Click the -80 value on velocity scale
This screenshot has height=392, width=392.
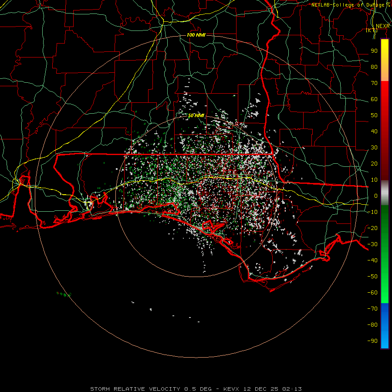point(372,325)
